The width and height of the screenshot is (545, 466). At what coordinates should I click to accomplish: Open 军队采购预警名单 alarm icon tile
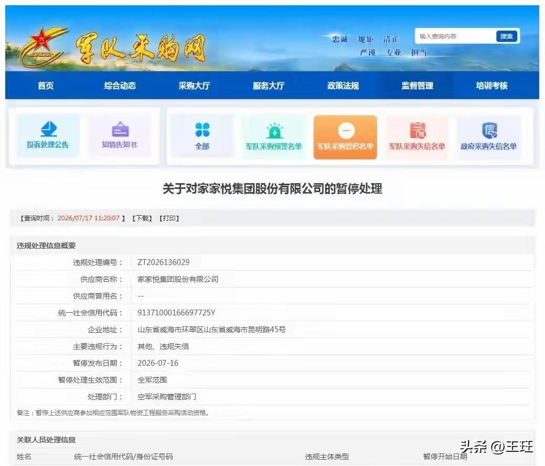(274, 137)
